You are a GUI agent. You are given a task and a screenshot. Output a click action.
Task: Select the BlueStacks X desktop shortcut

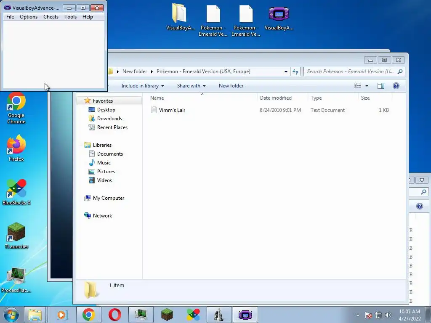16,192
